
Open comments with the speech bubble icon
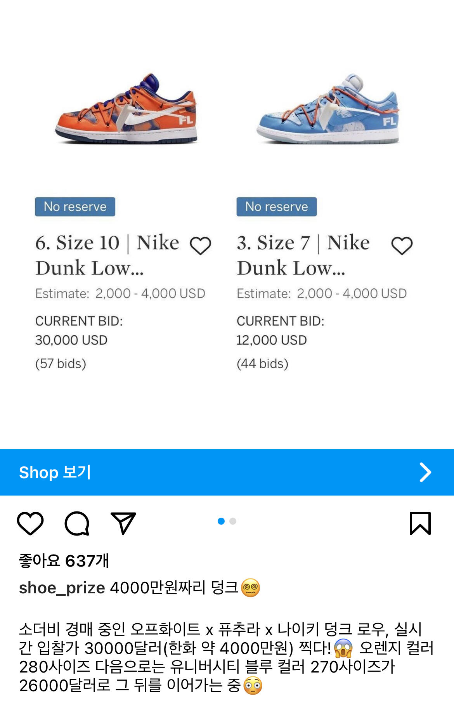(x=77, y=523)
